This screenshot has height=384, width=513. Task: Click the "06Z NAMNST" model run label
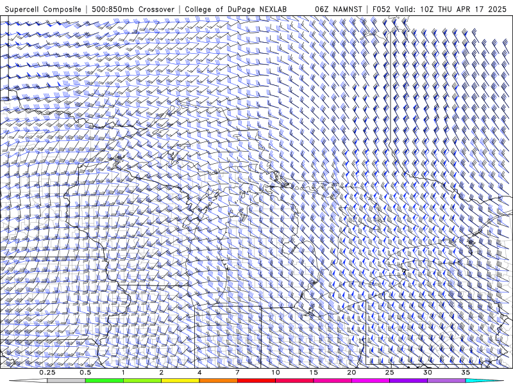click(x=339, y=9)
